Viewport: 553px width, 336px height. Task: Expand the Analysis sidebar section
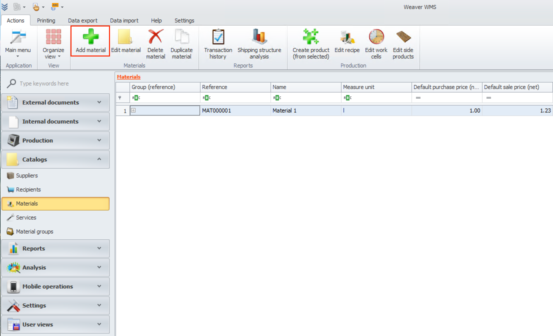[x=55, y=267]
